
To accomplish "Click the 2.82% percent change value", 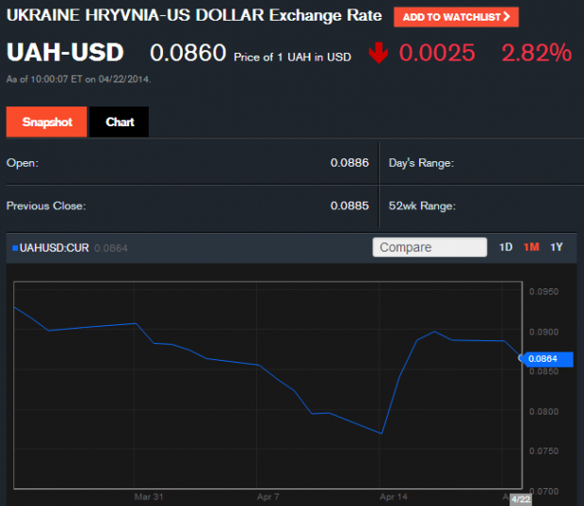I will click(x=536, y=53).
